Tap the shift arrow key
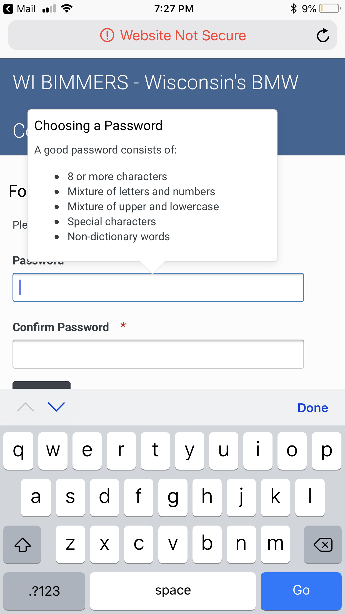This screenshot has width=345, height=614. 22,544
